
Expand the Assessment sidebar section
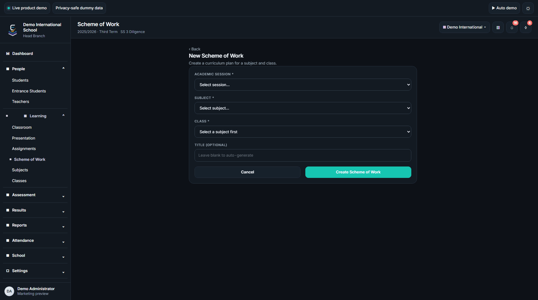point(35,195)
